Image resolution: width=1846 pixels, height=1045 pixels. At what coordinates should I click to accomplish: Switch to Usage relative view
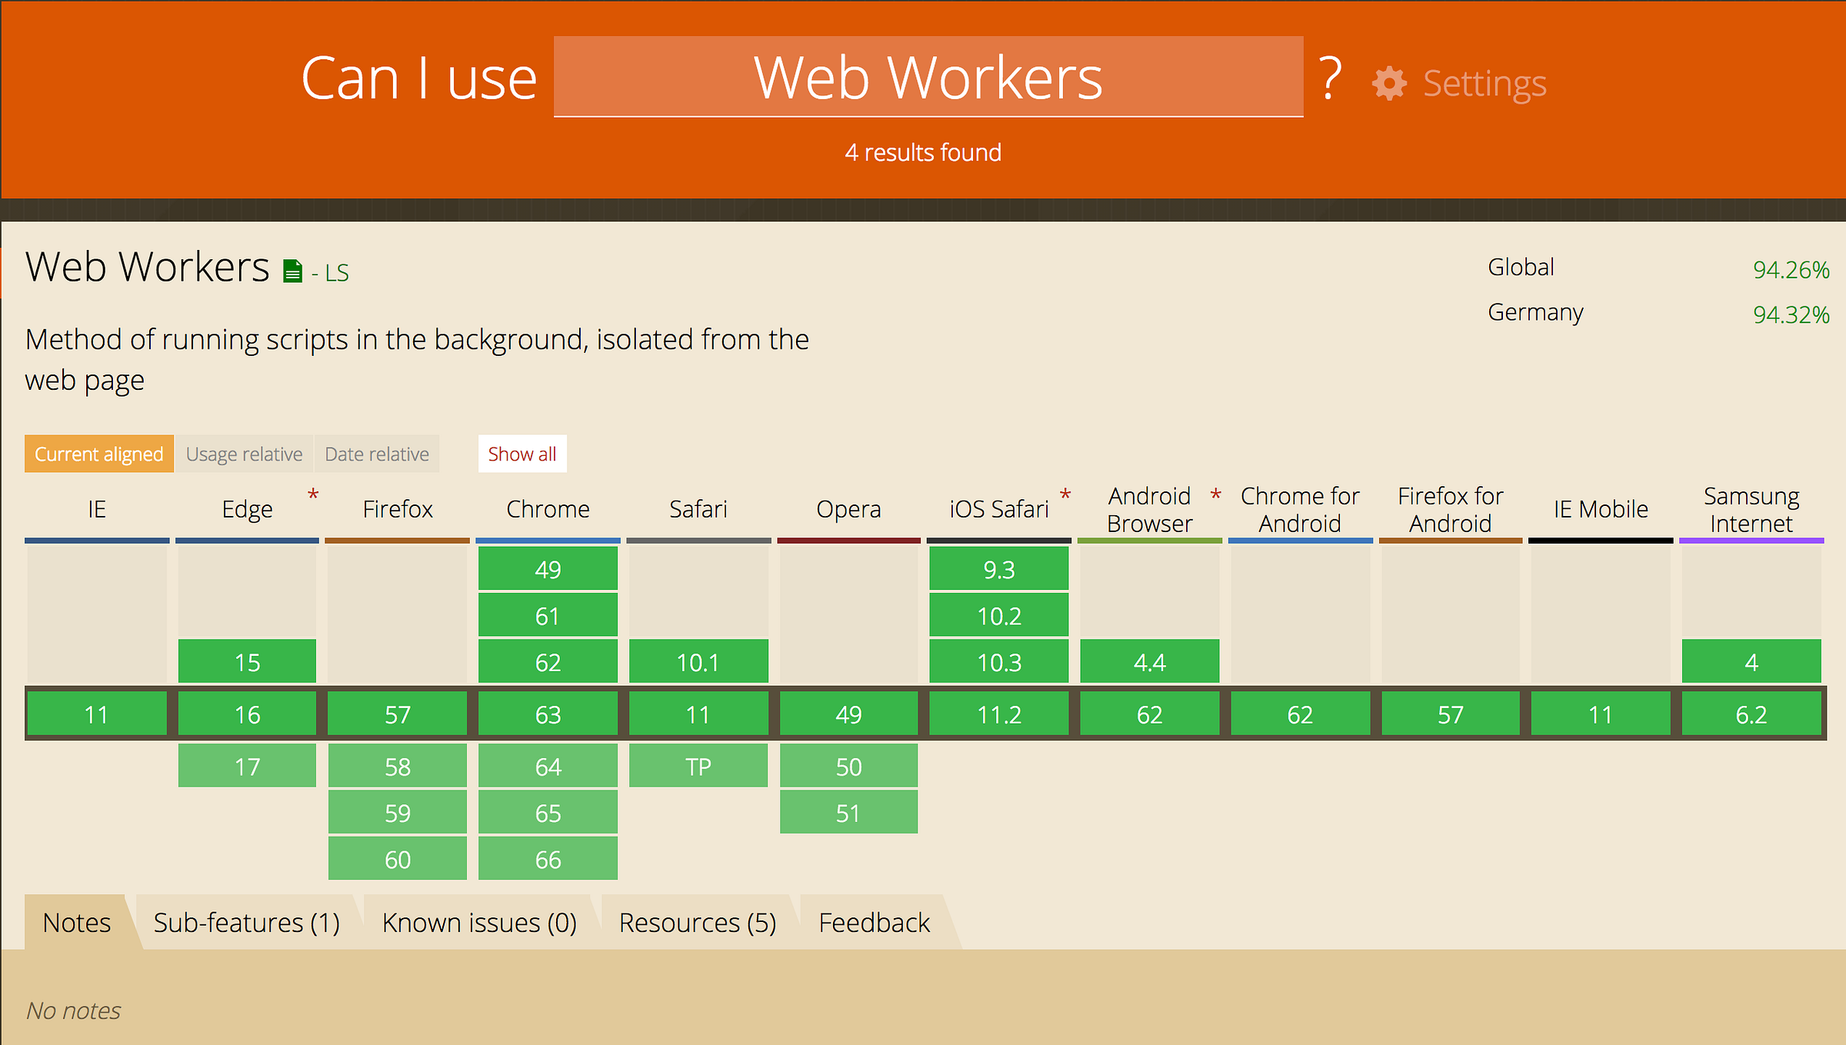point(244,454)
